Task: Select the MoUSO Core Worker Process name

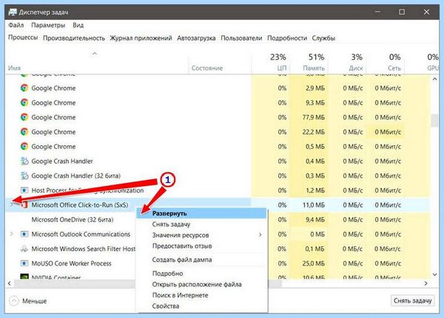Action: click(71, 263)
